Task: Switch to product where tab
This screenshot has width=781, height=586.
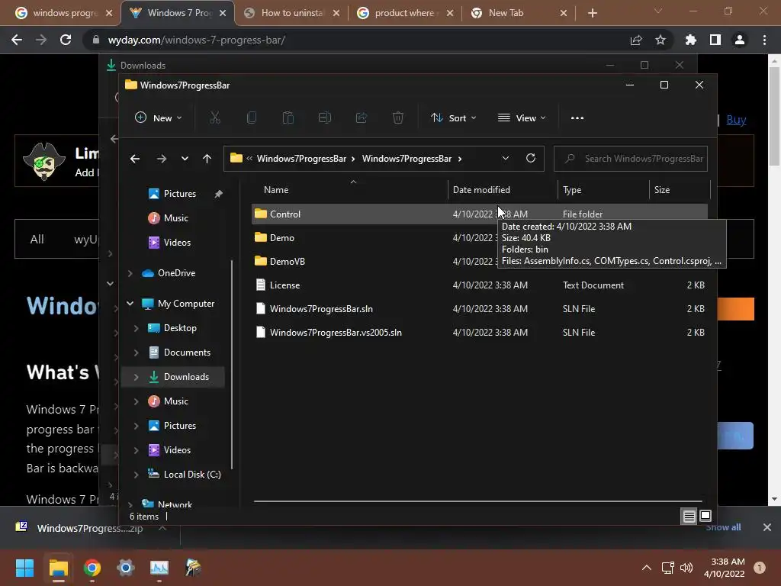Action: [406, 13]
